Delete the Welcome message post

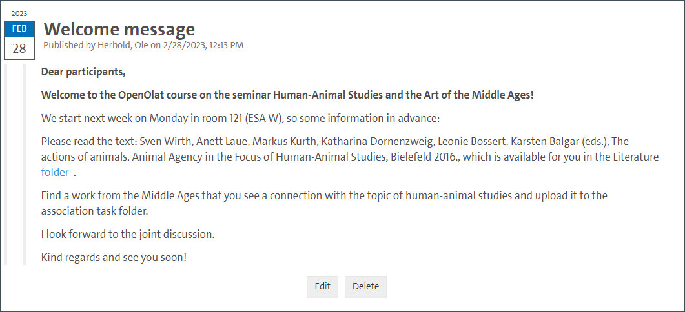pyautogui.click(x=365, y=287)
